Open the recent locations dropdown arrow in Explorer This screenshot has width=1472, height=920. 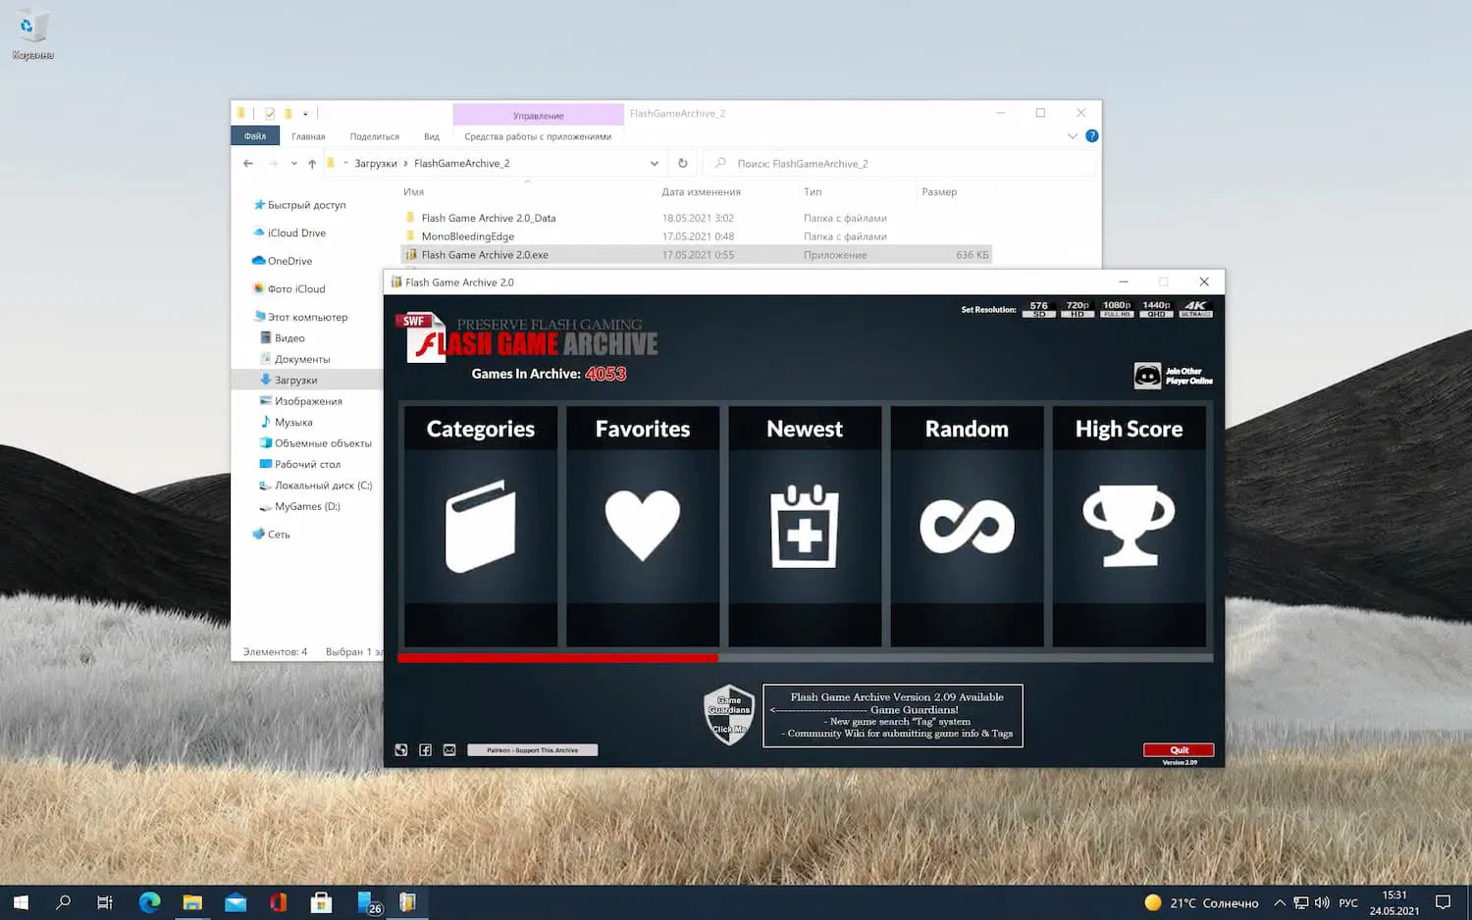tap(294, 164)
